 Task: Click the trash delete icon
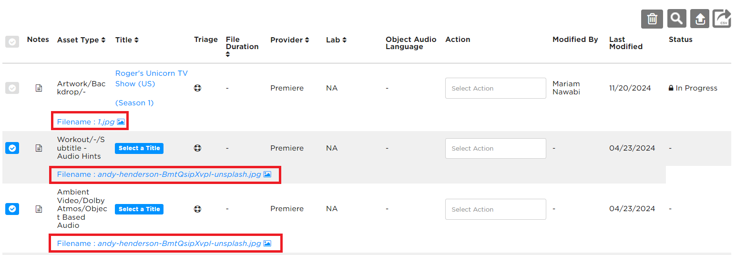[x=652, y=19]
